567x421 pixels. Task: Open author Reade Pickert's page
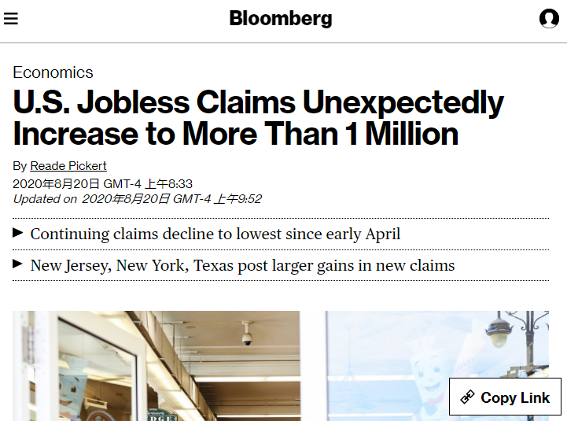[x=68, y=166]
